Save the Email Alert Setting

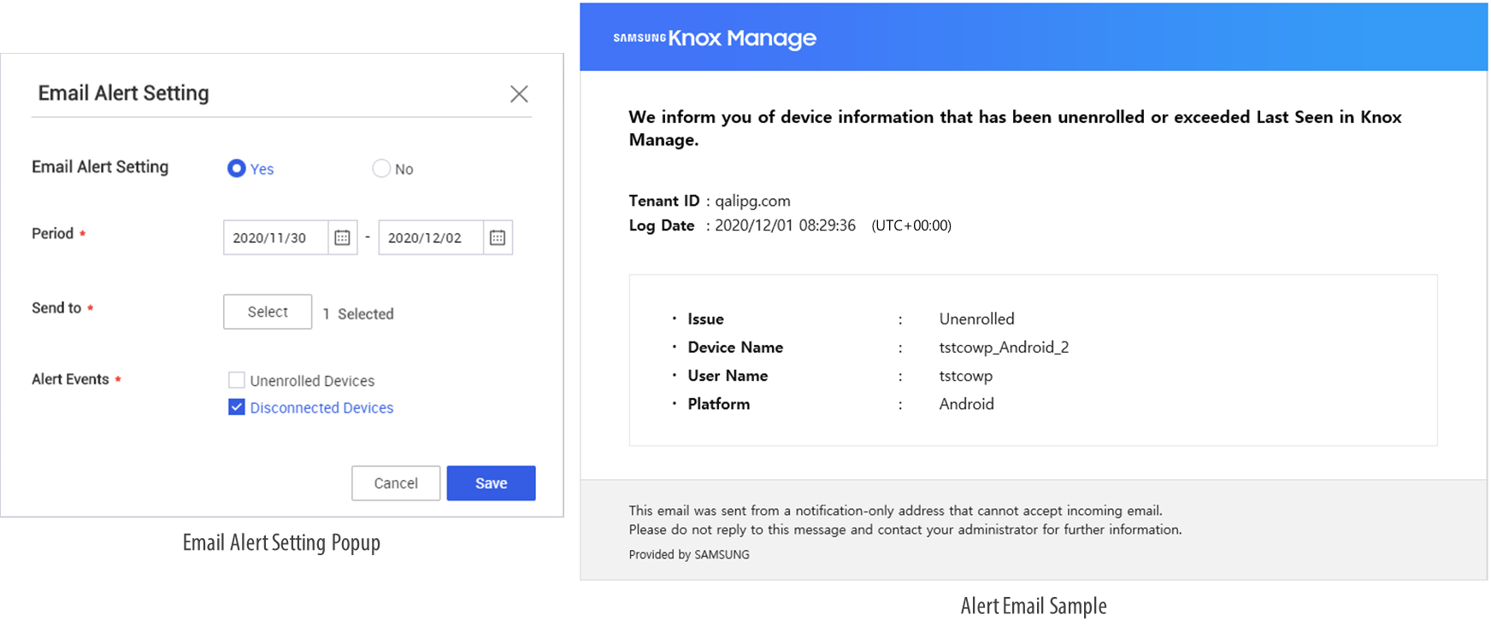[x=491, y=483]
